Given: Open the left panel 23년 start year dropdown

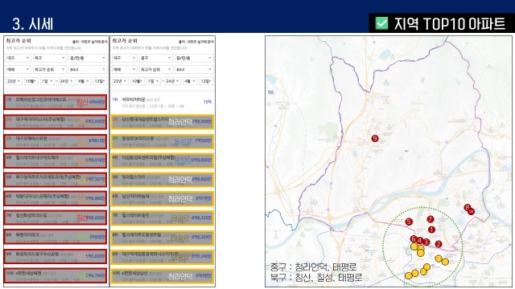Looking at the screenshot, I should click(x=14, y=81).
